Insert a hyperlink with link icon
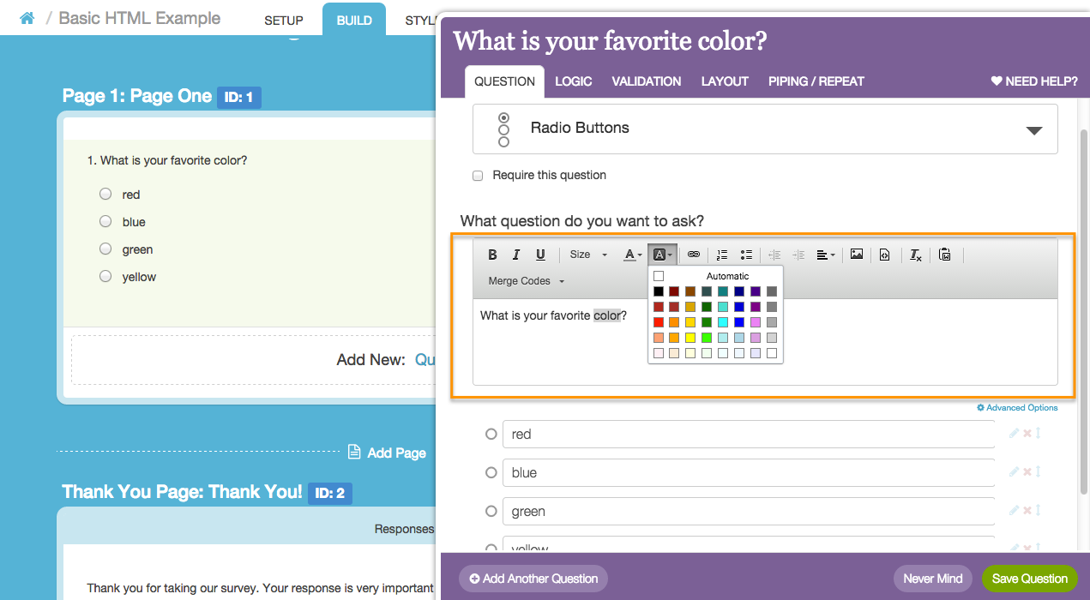 pyautogui.click(x=694, y=255)
